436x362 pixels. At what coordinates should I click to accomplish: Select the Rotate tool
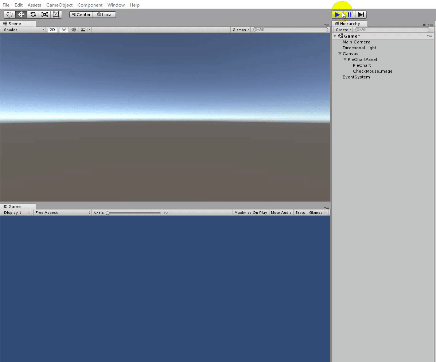pyautogui.click(x=33, y=15)
